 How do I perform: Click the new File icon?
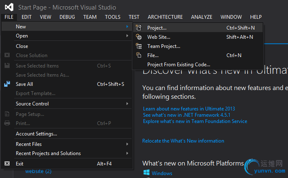tap(139, 55)
